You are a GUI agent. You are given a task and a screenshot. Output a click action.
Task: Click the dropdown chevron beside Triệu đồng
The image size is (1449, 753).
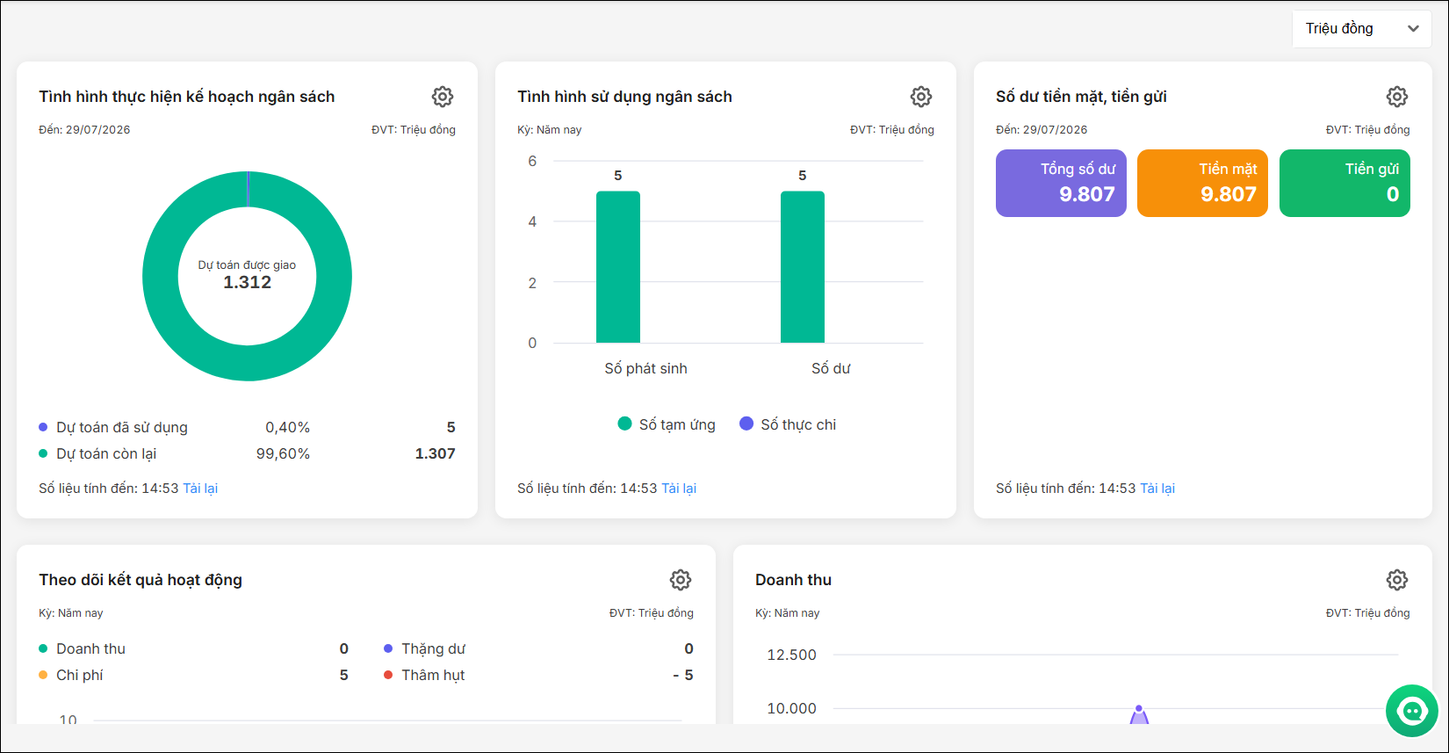pyautogui.click(x=1413, y=29)
